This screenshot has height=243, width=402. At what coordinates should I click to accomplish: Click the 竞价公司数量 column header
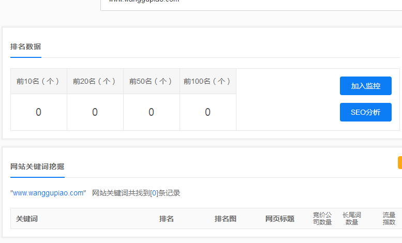322,218
